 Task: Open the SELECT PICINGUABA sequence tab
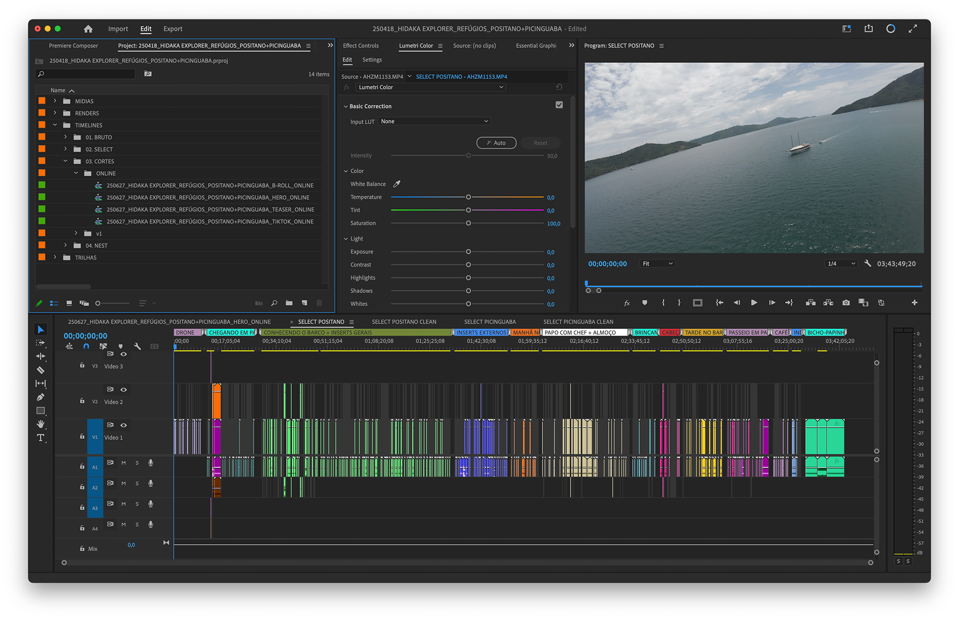coord(489,322)
